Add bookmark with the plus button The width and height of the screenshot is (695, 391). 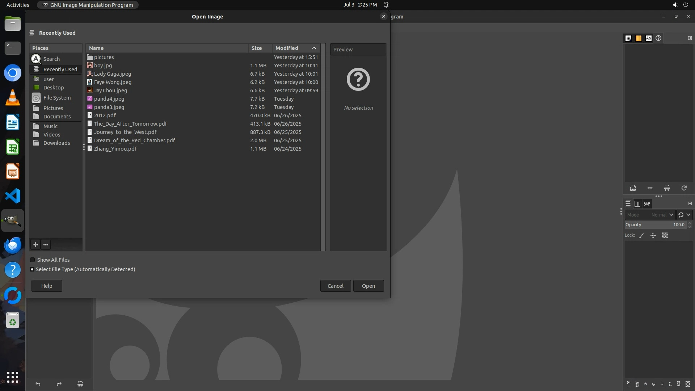tap(35, 245)
